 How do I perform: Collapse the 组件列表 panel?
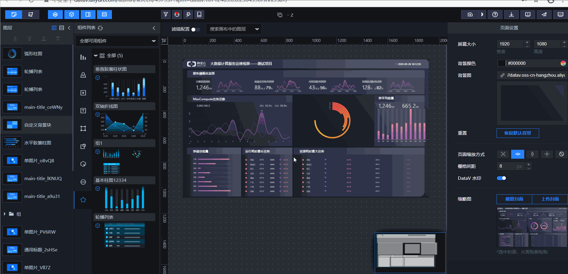point(154,28)
